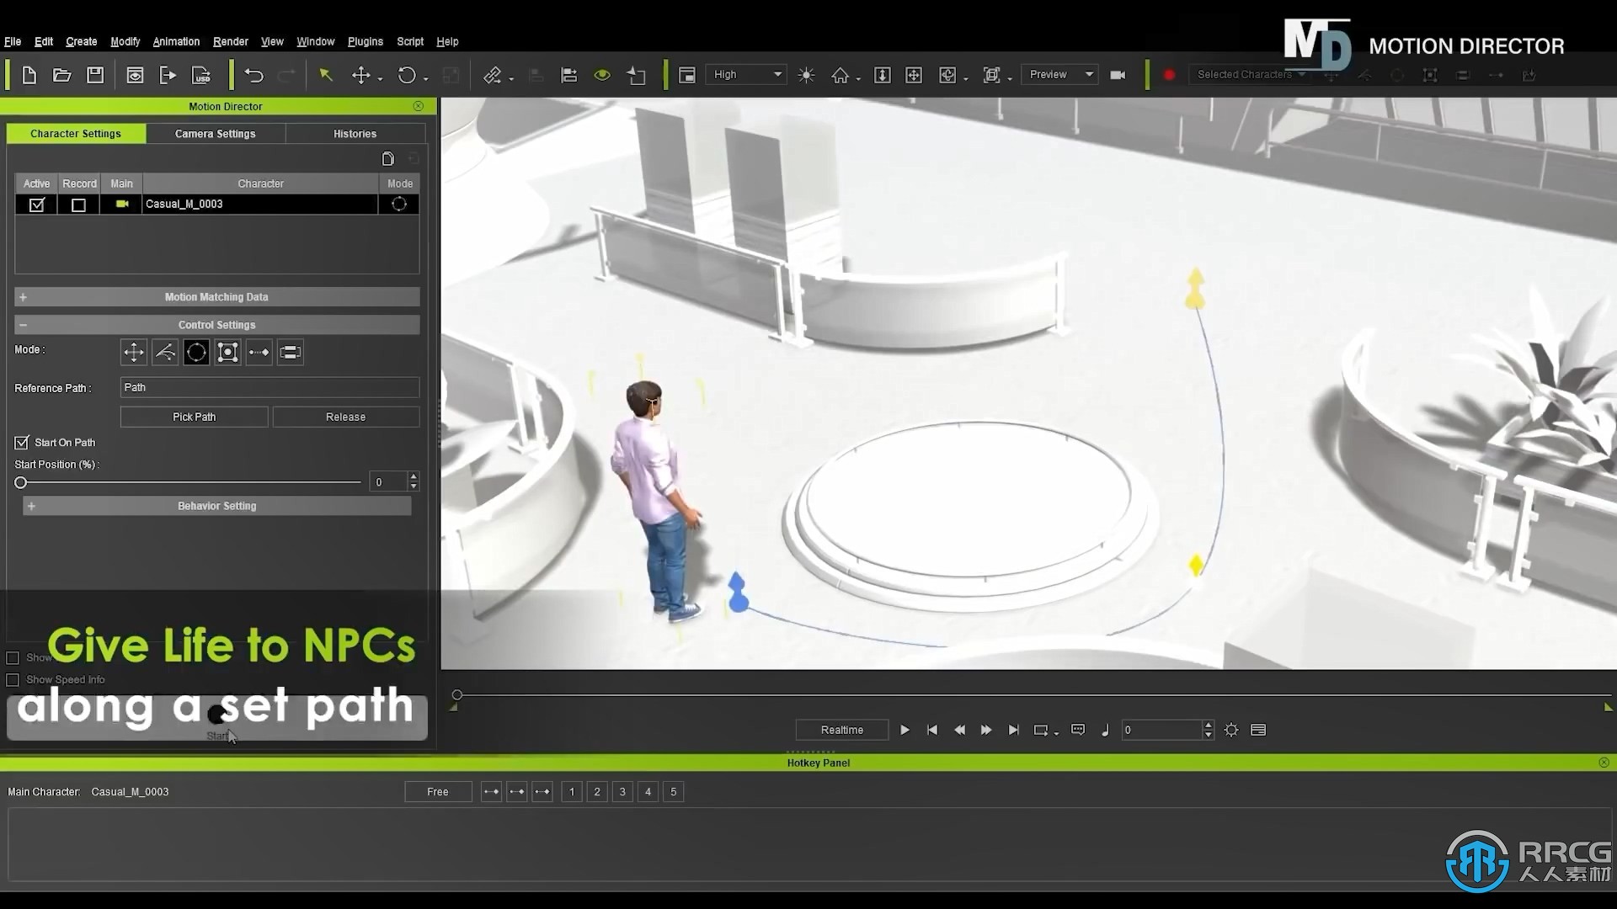
Task: Open dropdown arrow next to Move tool
Action: point(381,78)
